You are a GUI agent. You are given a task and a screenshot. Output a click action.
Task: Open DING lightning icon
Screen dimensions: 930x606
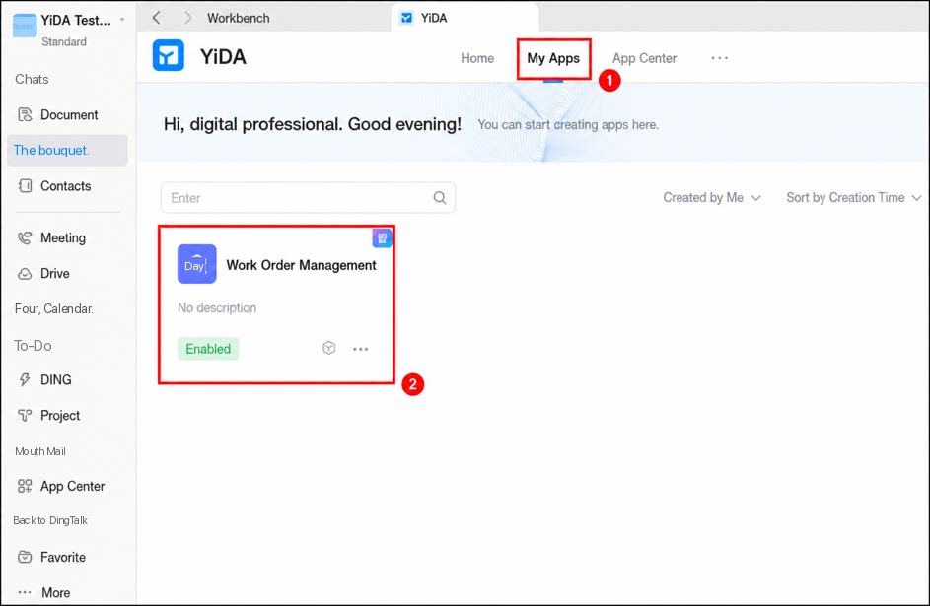(x=25, y=379)
